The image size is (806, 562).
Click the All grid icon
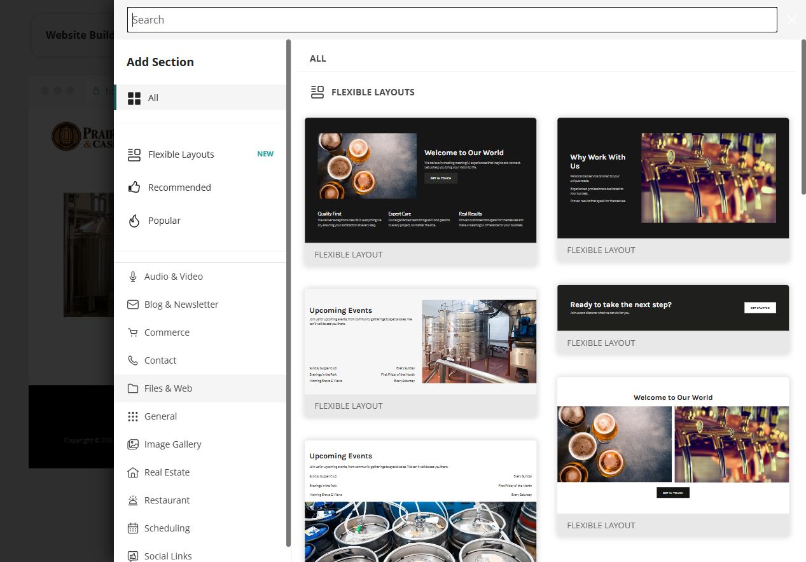pos(134,98)
